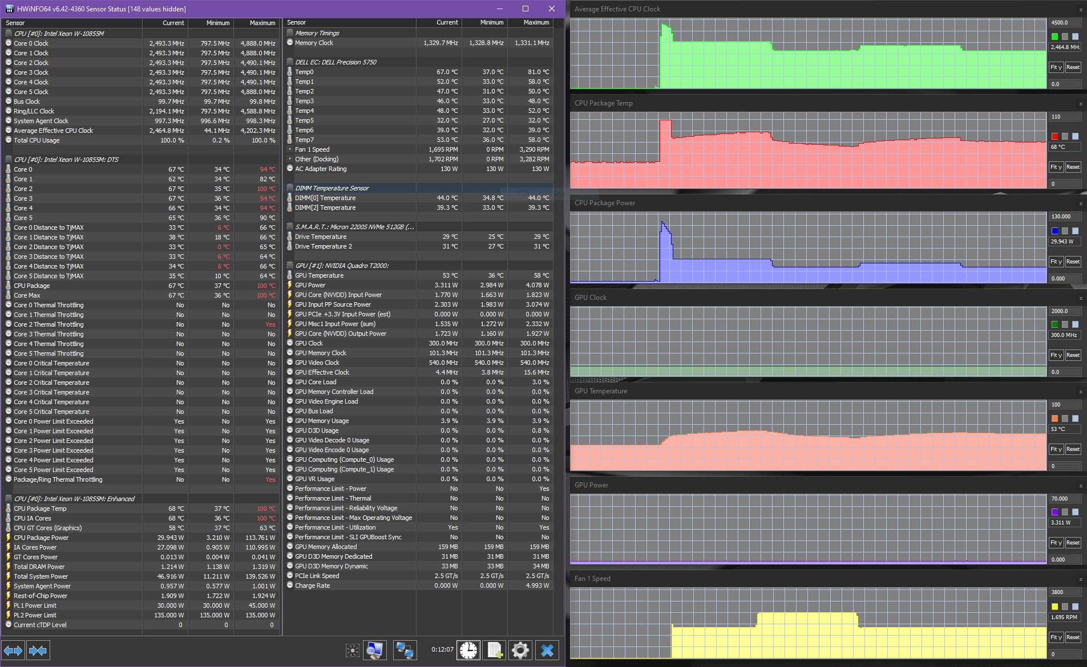Viewport: 1087px width, 667px height.
Task: Pick the green color swatch on CPU Clock graph
Action: coord(1055,36)
